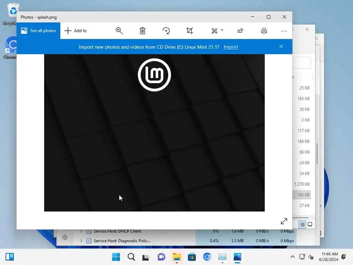This screenshot has width=353, height=265.
Task: Select the 163 KB file row
Action: click(x=302, y=98)
